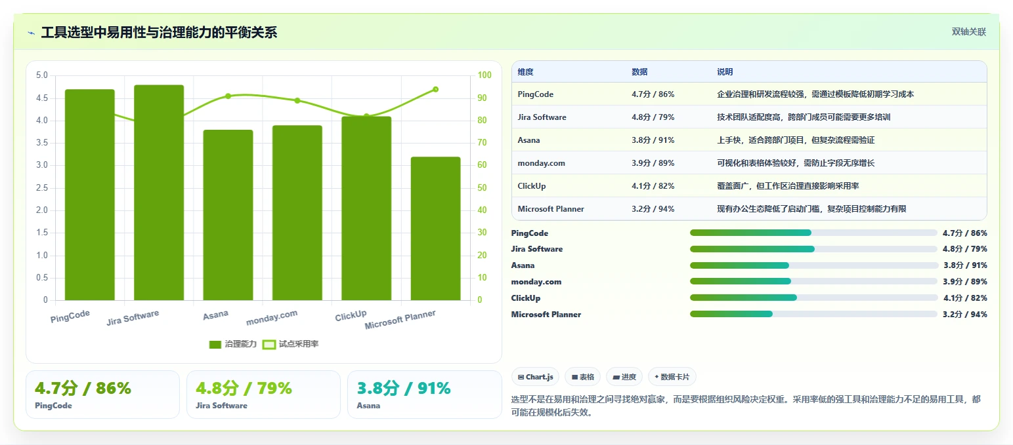Click the 4.1分 / 82% value beside ClickUp progress

click(x=965, y=298)
